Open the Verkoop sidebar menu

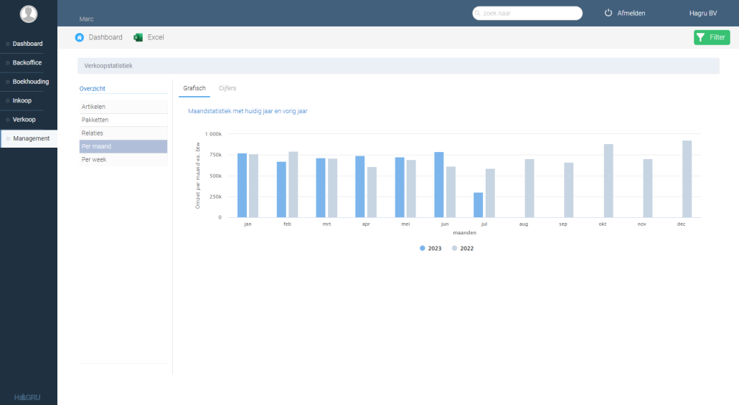(24, 120)
